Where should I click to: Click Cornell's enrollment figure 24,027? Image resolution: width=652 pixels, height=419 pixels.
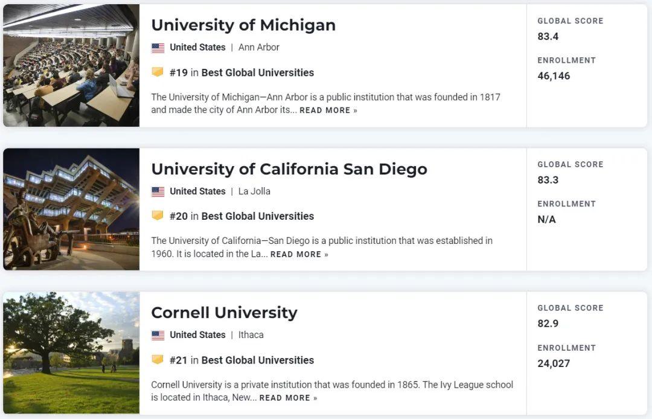[x=554, y=363]
